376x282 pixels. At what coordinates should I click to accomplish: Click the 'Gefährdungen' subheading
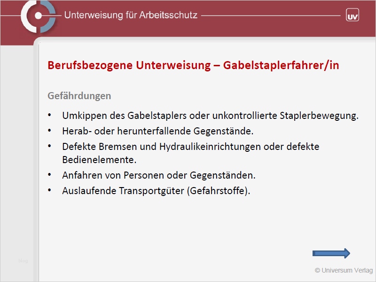coord(79,96)
